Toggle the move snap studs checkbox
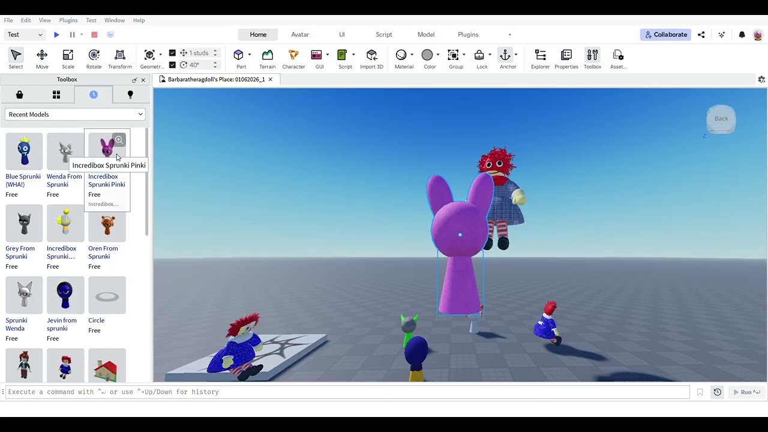 pyautogui.click(x=172, y=53)
